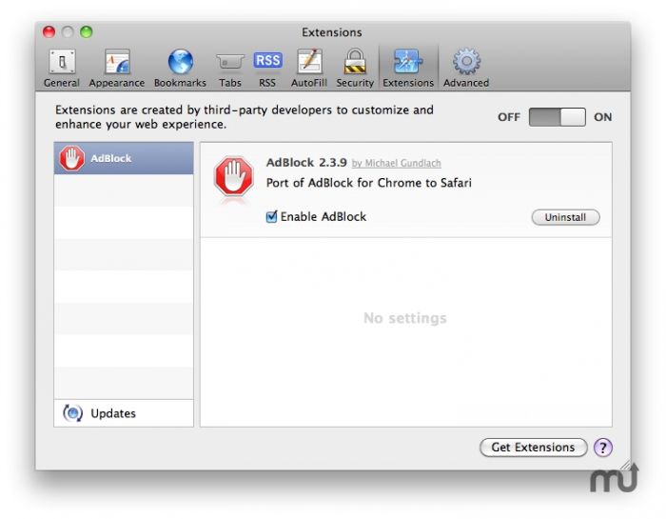This screenshot has height=519, width=666.
Task: Open the by Michael Gundlach link
Action: [x=397, y=163]
